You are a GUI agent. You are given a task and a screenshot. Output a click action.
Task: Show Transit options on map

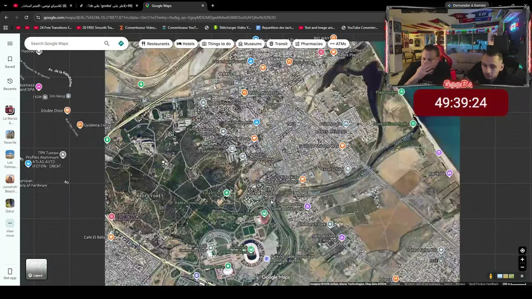[x=278, y=44]
